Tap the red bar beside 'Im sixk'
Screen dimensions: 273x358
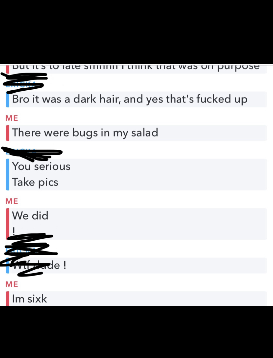tap(8, 299)
